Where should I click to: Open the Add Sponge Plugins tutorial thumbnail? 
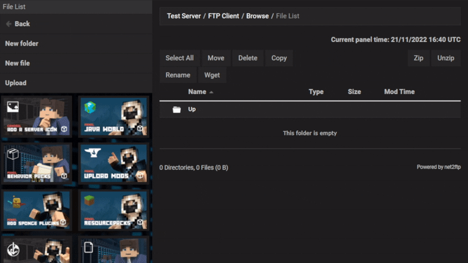[x=37, y=209]
